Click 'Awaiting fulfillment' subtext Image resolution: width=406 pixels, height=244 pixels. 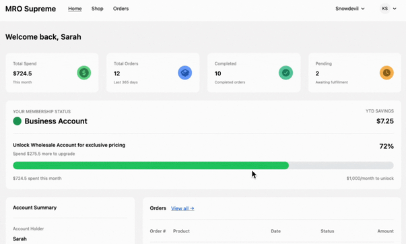[332, 82]
